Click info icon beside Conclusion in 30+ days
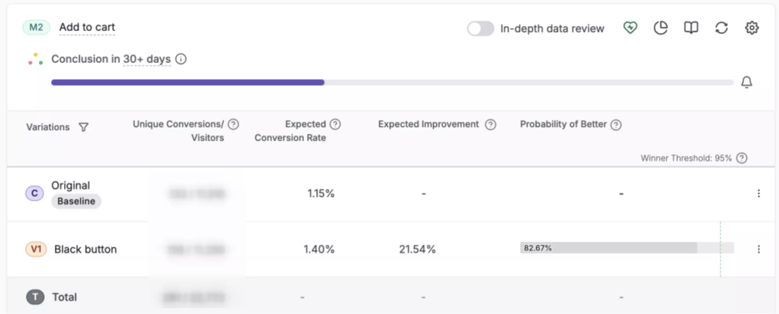779x314 pixels. pyautogui.click(x=181, y=59)
